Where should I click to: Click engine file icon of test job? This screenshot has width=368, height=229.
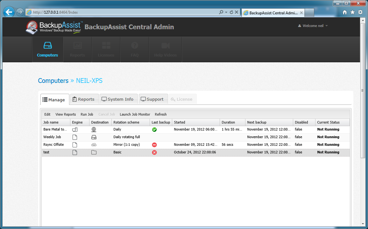(x=74, y=152)
